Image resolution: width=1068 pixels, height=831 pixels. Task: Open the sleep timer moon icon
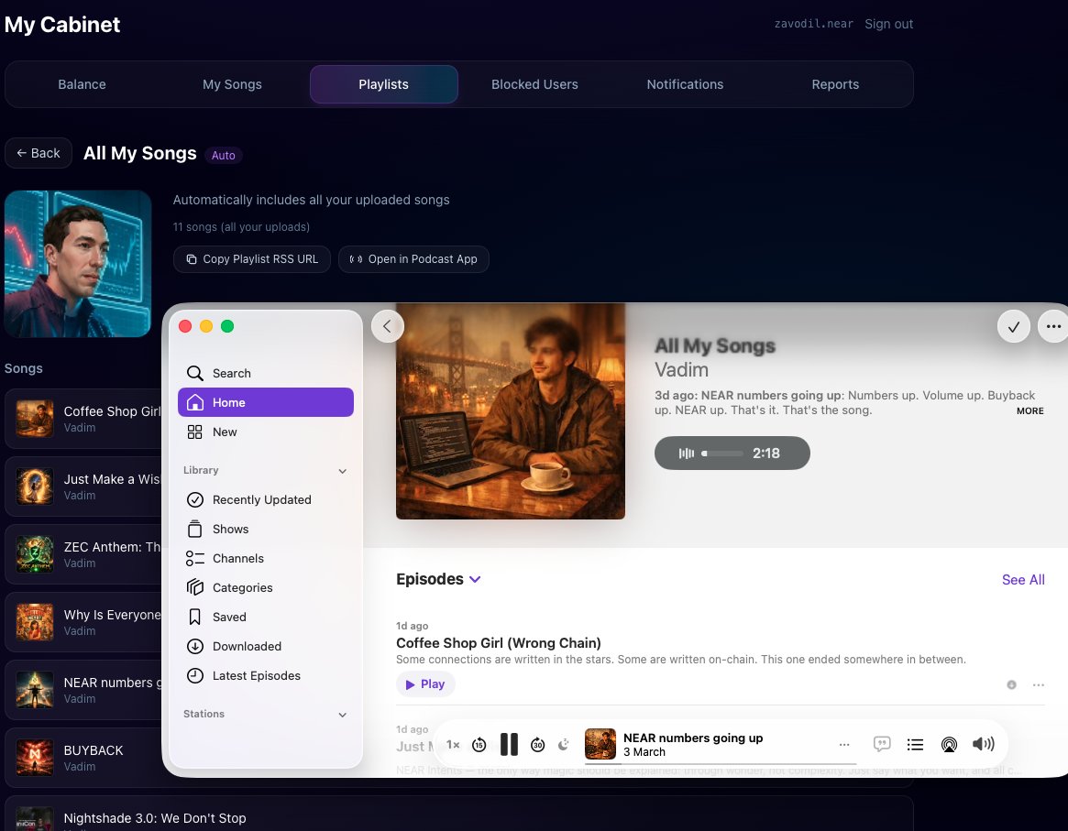[564, 745]
